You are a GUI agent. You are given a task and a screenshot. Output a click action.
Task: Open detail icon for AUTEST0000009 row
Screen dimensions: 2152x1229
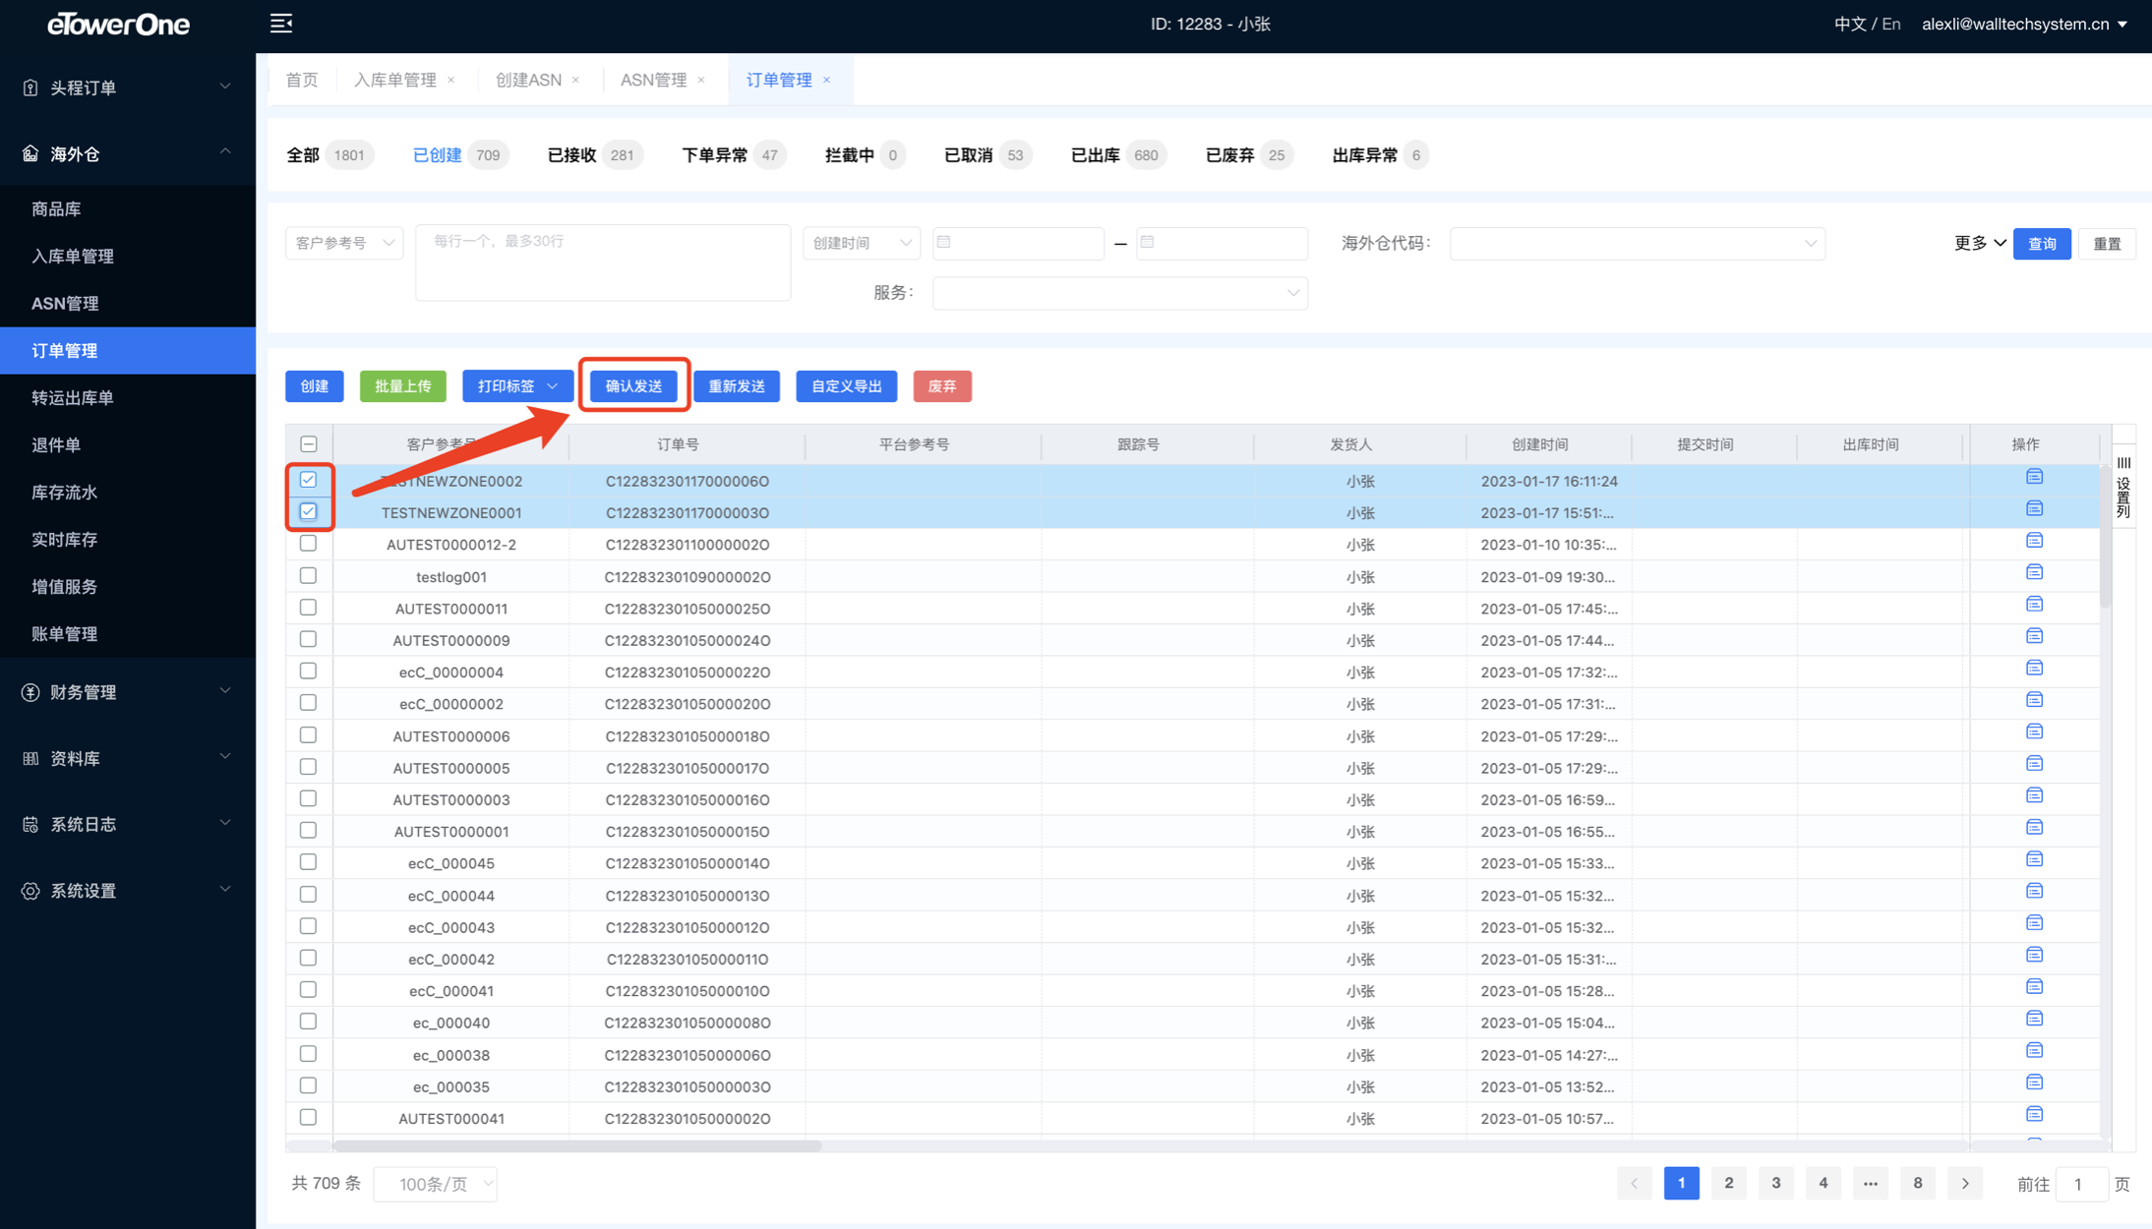pyautogui.click(x=2034, y=636)
